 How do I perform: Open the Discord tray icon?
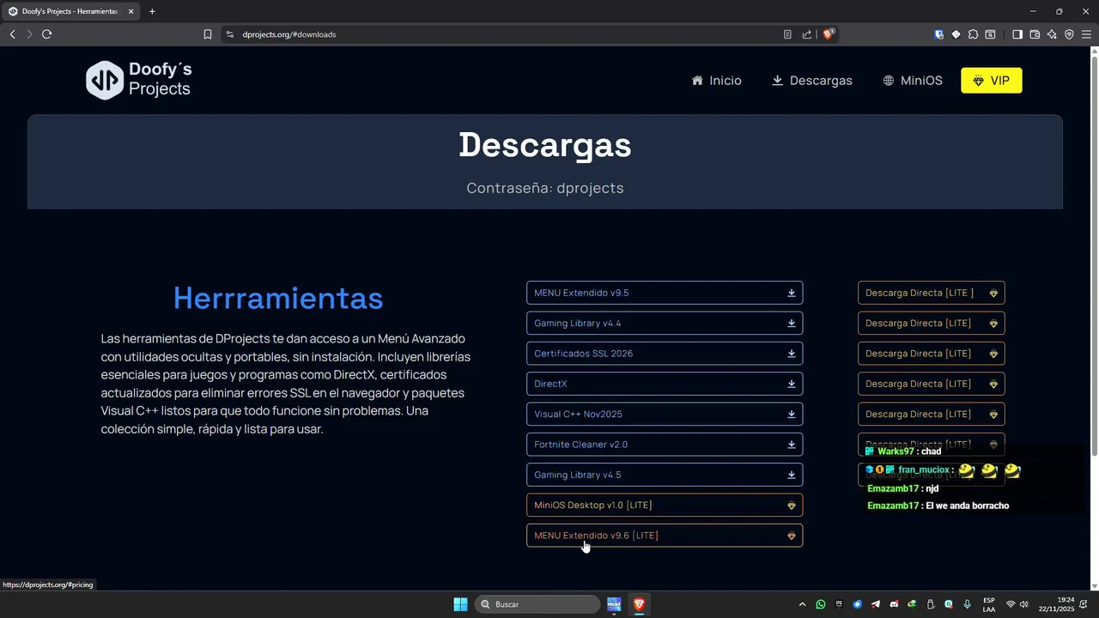pyautogui.click(x=894, y=604)
